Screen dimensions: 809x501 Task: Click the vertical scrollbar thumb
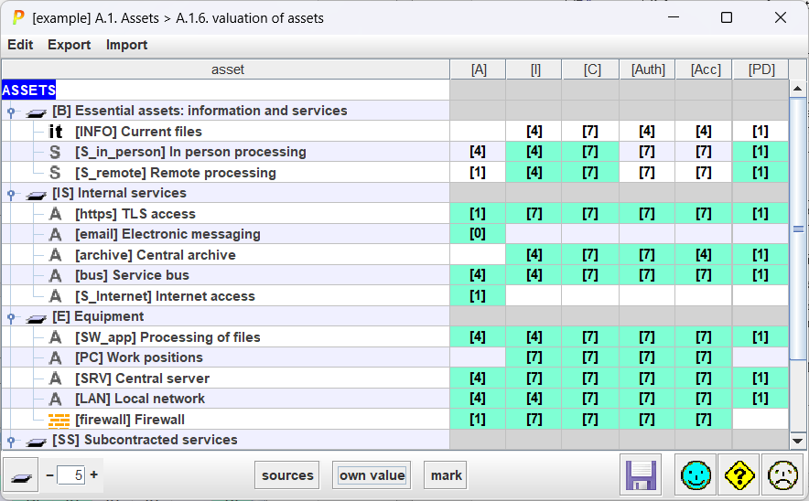pyautogui.click(x=797, y=229)
